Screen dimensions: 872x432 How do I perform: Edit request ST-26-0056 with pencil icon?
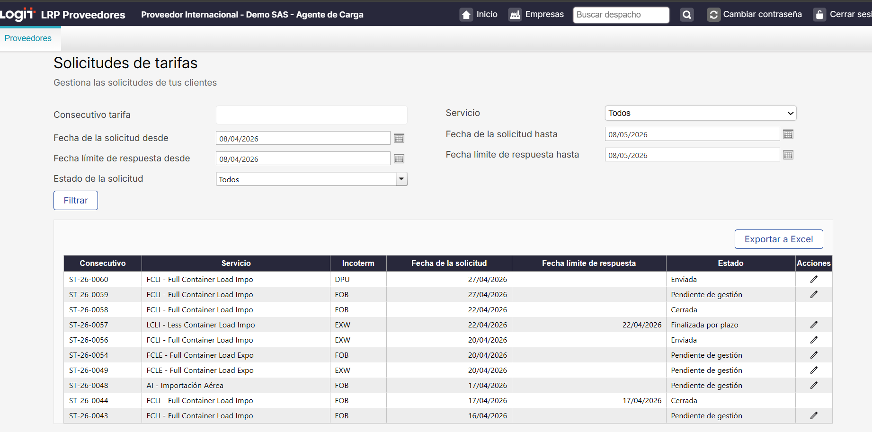coord(814,340)
